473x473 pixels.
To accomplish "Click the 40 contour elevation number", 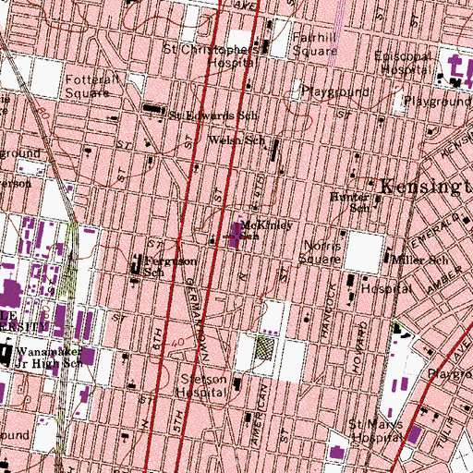I will (177, 342).
